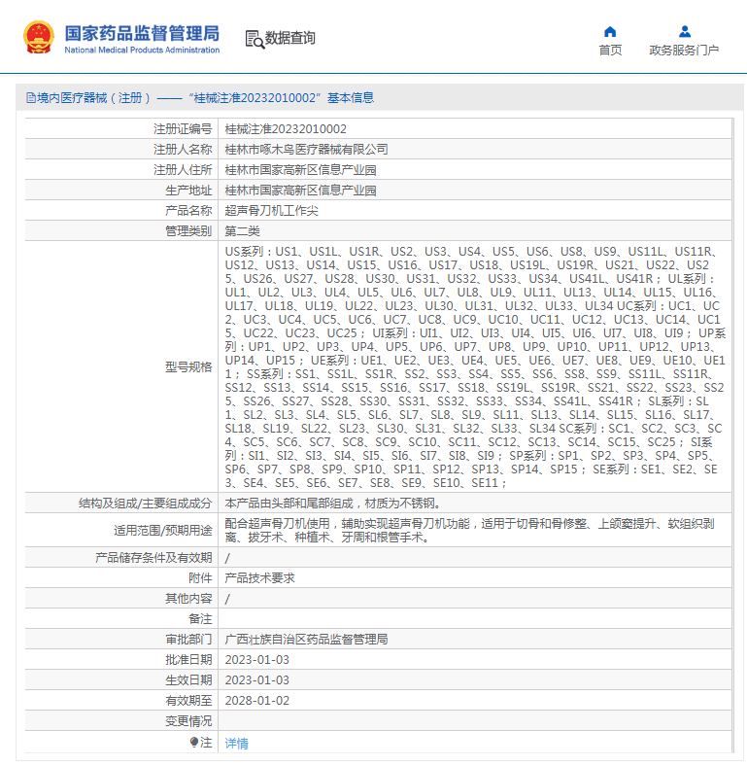This screenshot has width=747, height=765.
Task: Click registrant name 桂林市啄木鸟医疗器械有限公司
Action: (x=306, y=150)
